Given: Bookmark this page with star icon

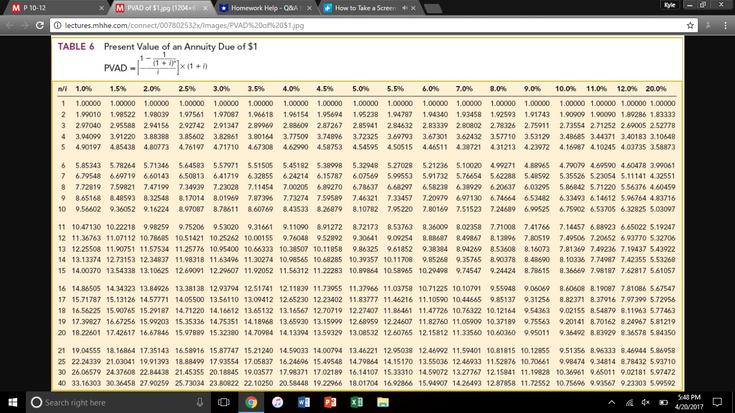Looking at the screenshot, I should pyautogui.click(x=689, y=25).
